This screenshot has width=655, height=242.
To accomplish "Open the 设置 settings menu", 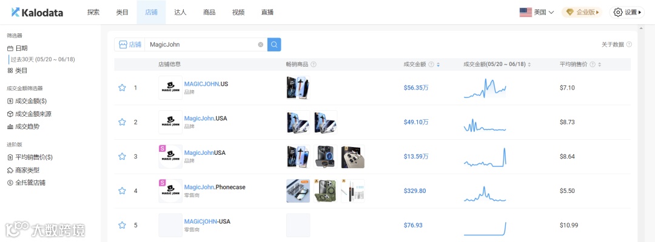I will pyautogui.click(x=627, y=13).
